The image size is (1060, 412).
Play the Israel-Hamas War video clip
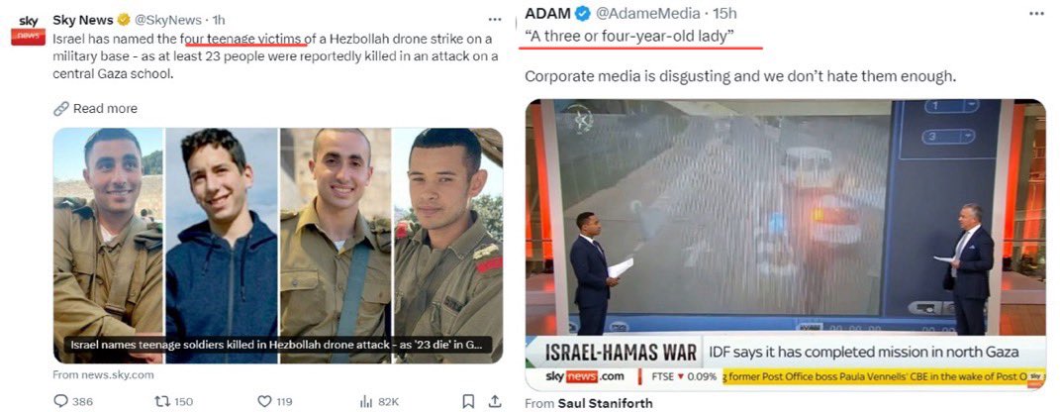(x=786, y=245)
